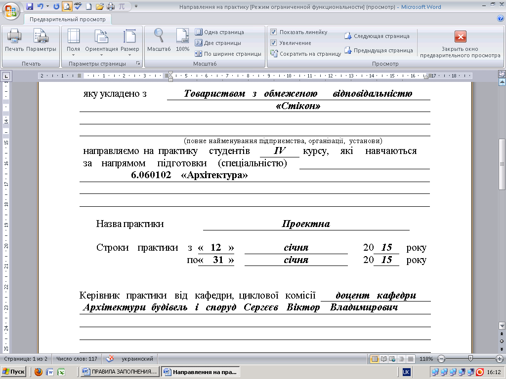This screenshot has width=506, height=379.
Task: Toggle Показать линейку checkbox
Action: tap(273, 32)
